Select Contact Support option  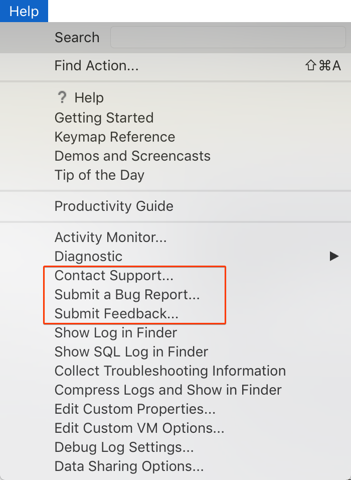175,275
